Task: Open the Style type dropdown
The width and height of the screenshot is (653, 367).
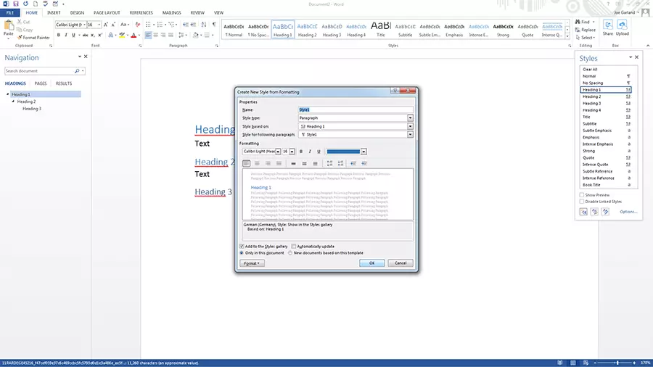Action: 410,117
